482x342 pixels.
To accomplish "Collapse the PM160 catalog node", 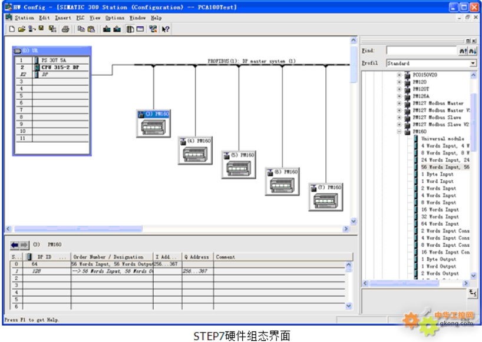I will click(x=399, y=132).
